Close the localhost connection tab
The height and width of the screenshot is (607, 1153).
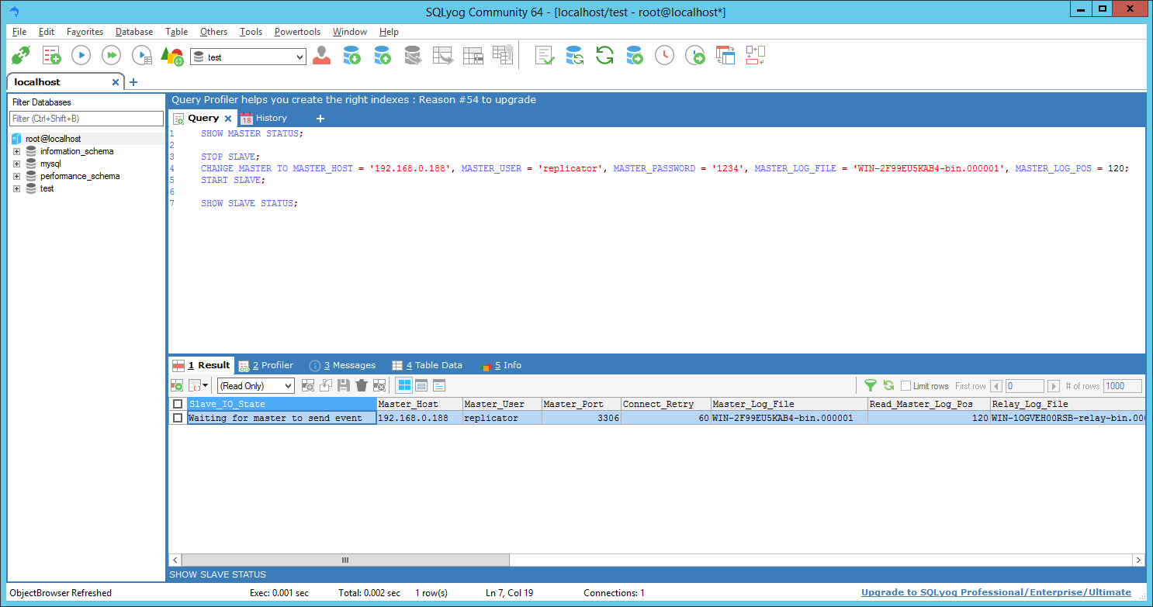(116, 82)
